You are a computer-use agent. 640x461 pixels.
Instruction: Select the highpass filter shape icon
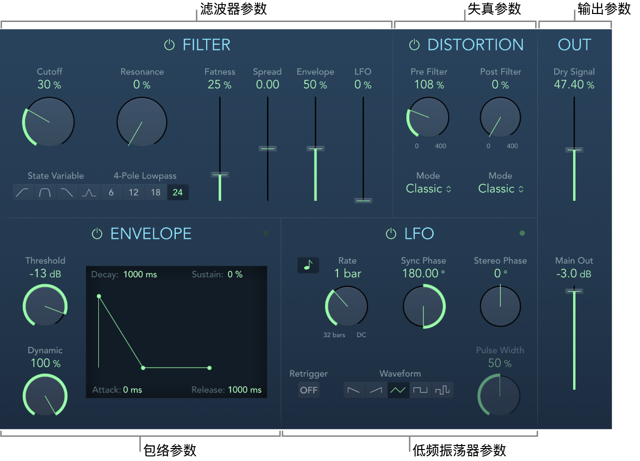pyautogui.click(x=23, y=192)
